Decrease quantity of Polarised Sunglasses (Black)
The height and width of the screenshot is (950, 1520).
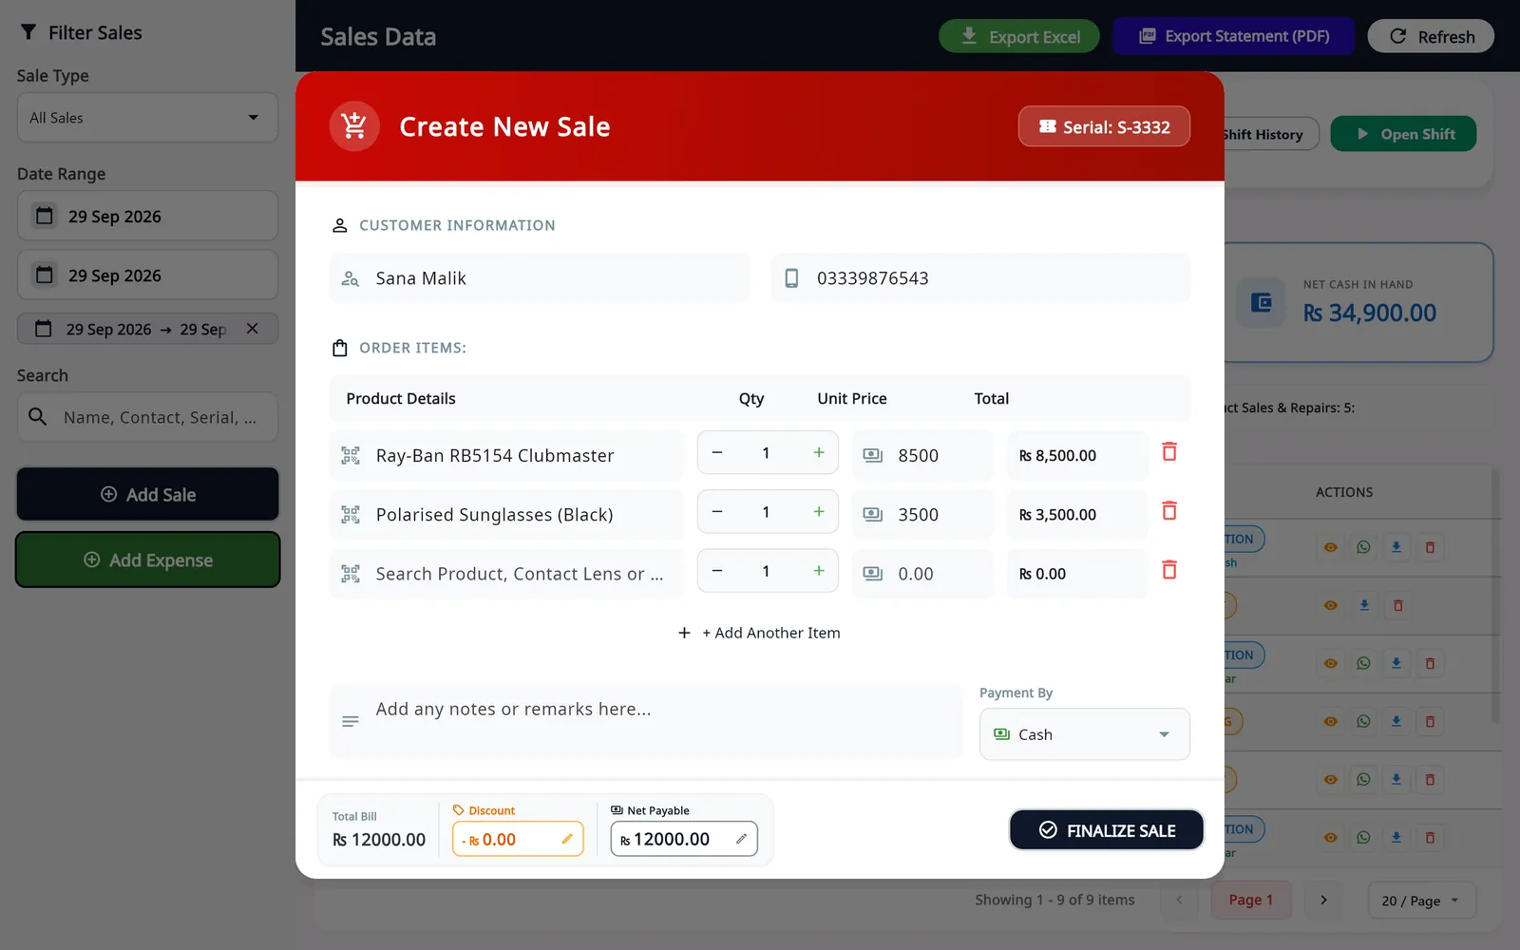pos(717,512)
